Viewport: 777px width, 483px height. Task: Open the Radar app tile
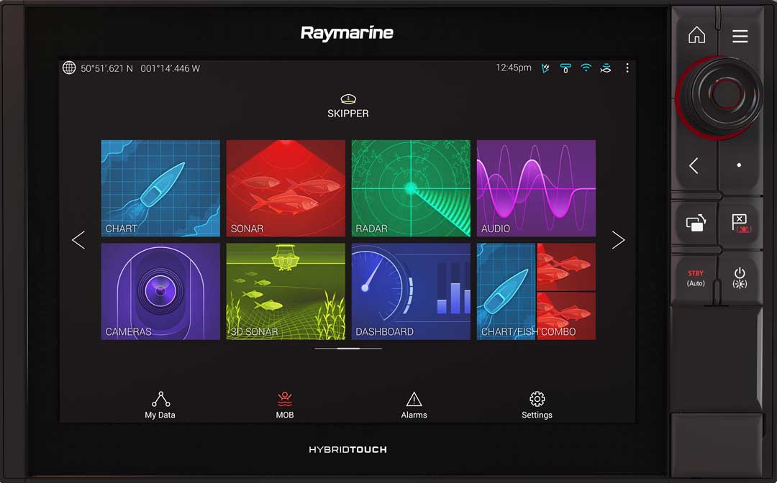coord(411,188)
